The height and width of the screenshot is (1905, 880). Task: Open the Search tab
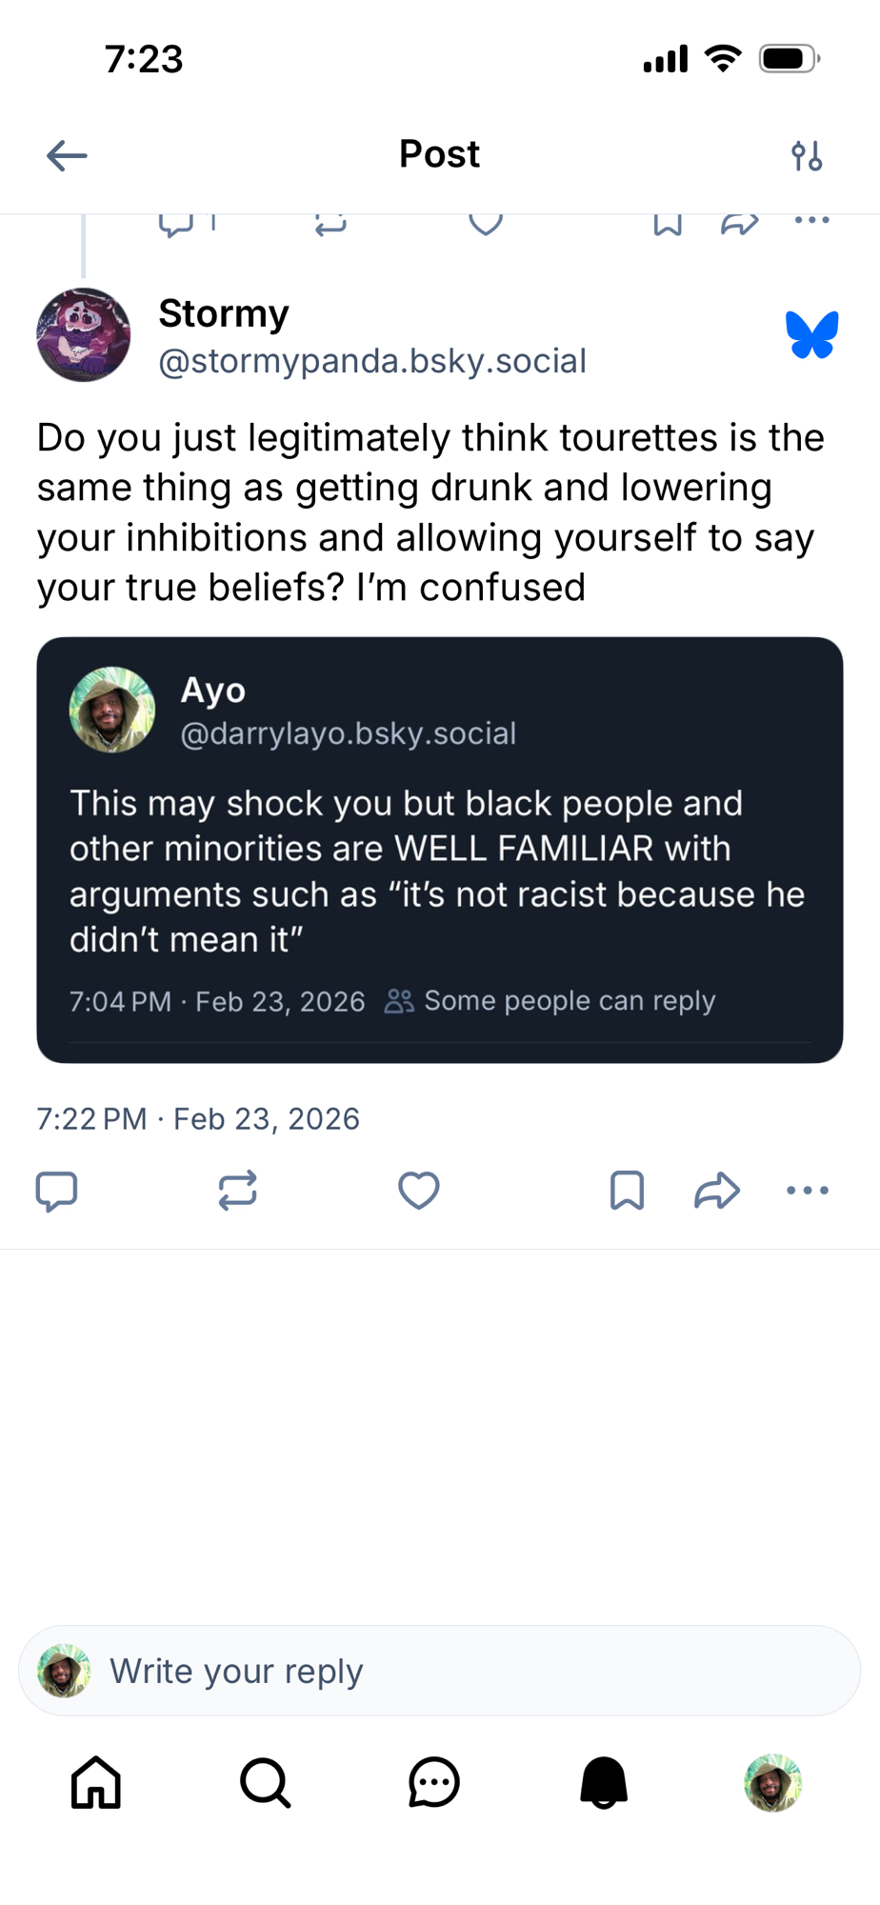(265, 1782)
